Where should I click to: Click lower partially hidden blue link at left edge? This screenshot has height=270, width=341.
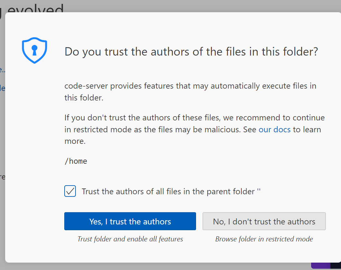pos(2,88)
